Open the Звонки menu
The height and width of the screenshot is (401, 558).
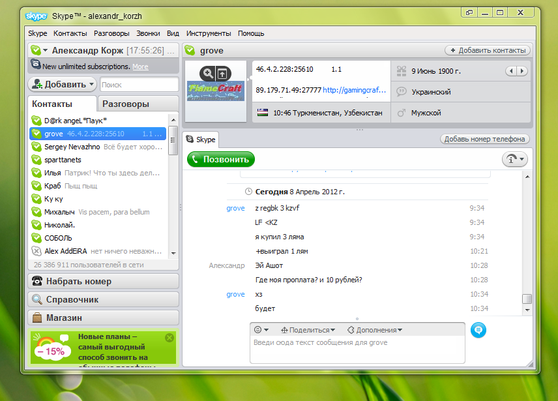(x=148, y=33)
